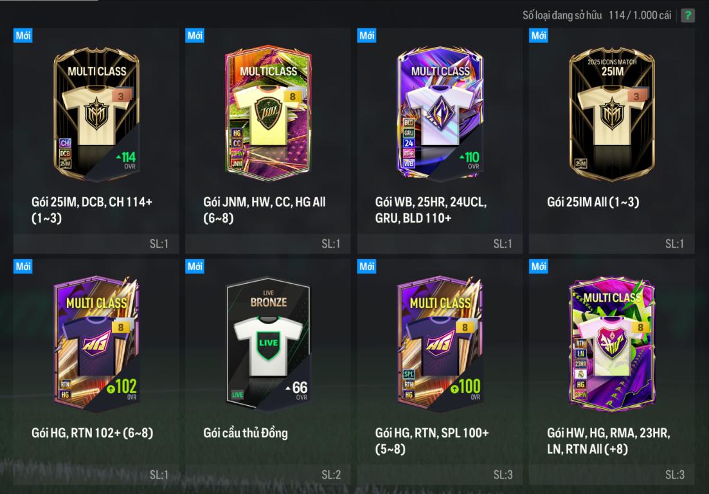The height and width of the screenshot is (494, 709).
Task: Select the 2025 Icons Match 25IM card
Action: [x=612, y=114]
